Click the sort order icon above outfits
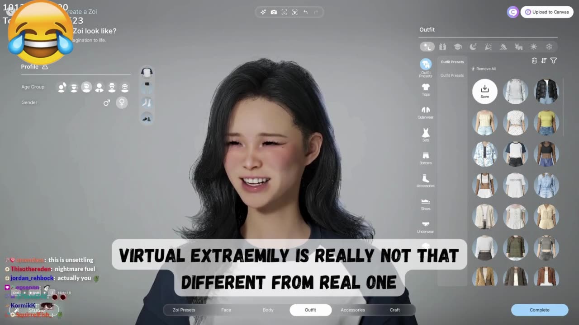The image size is (579, 325). (544, 60)
